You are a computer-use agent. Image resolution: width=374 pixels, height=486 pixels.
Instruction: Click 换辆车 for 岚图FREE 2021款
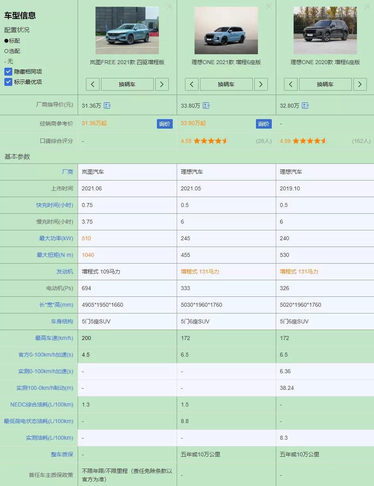click(x=127, y=84)
